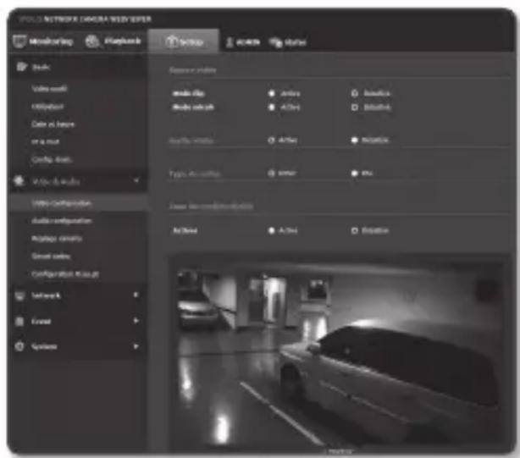This screenshot has height=458, width=520.
Task: Click the System power icon in sidebar
Action: [19, 345]
